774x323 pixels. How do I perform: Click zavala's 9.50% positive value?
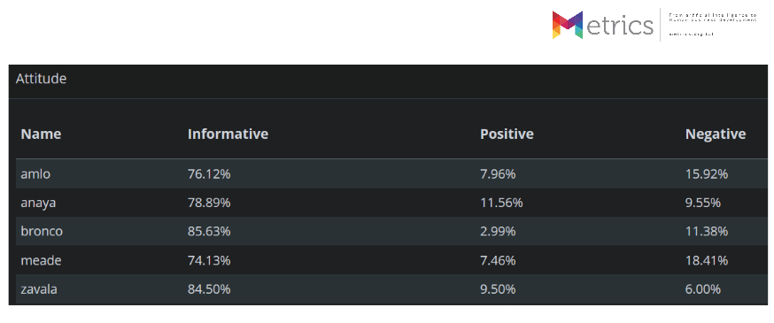pyautogui.click(x=498, y=288)
